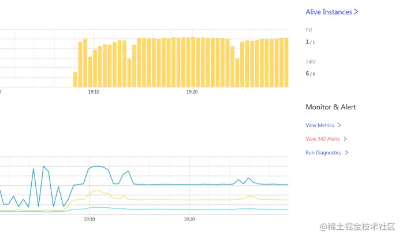Image resolution: width=403 pixels, height=239 pixels.
Task: Click the blue line peak near 19:10
Action: pos(99,166)
